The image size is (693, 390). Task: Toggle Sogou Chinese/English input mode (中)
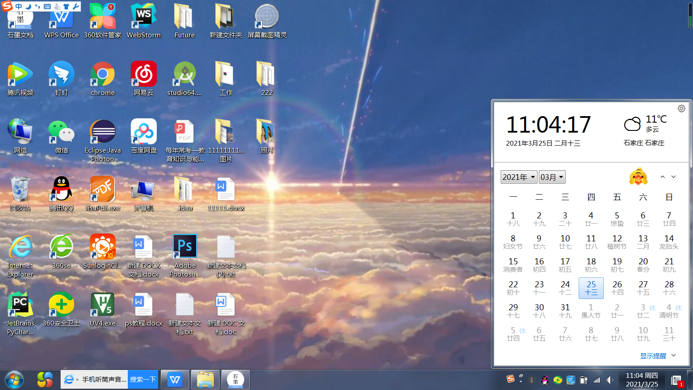point(19,6)
